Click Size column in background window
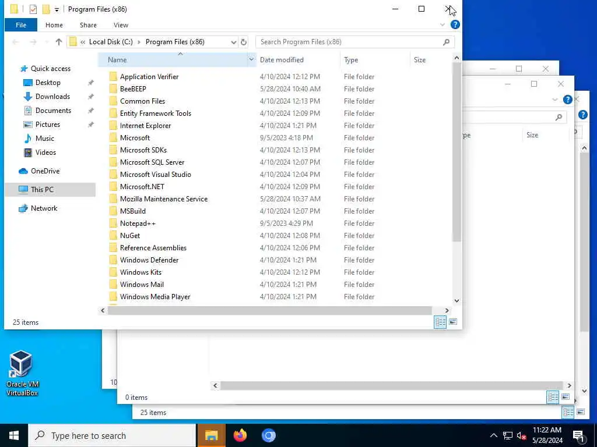The width and height of the screenshot is (597, 447). click(532, 135)
